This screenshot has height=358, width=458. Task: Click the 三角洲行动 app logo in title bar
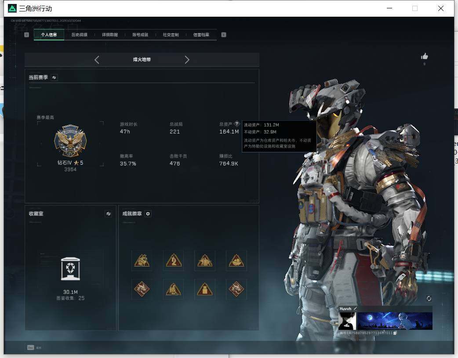pyautogui.click(x=12, y=8)
